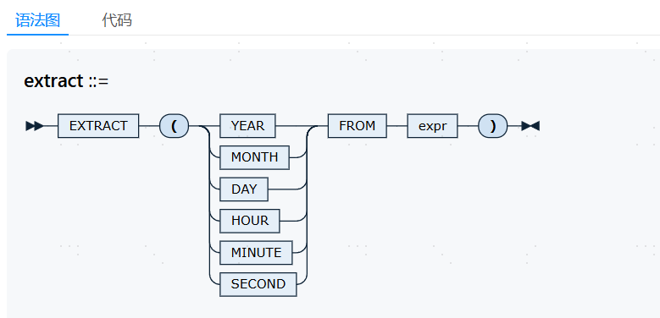The height and width of the screenshot is (318, 660).
Task: Pick the SECOND keyword box
Action: coord(258,284)
